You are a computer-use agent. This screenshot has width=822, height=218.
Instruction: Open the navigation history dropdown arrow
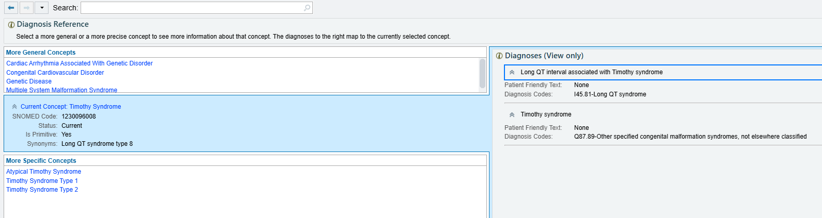(x=42, y=8)
